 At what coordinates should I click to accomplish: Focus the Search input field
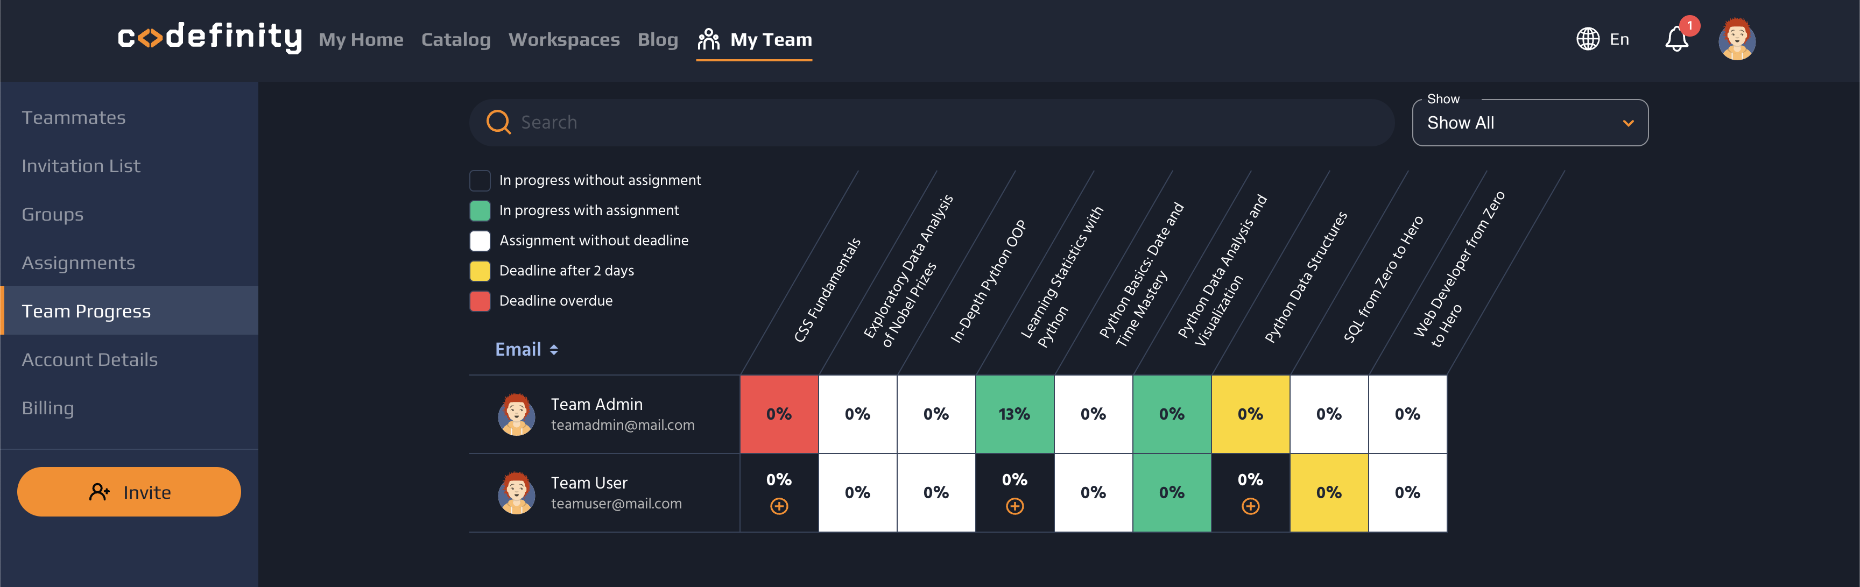tap(939, 122)
